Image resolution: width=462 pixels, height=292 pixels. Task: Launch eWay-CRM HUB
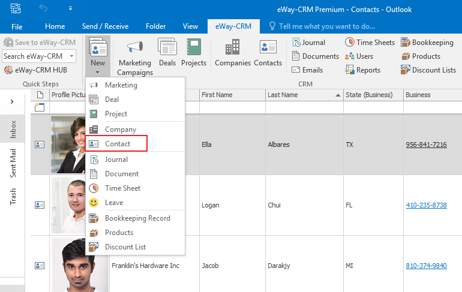(35, 70)
